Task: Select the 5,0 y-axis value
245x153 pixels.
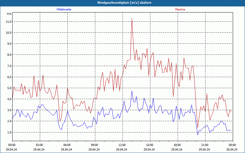Action: (9, 88)
